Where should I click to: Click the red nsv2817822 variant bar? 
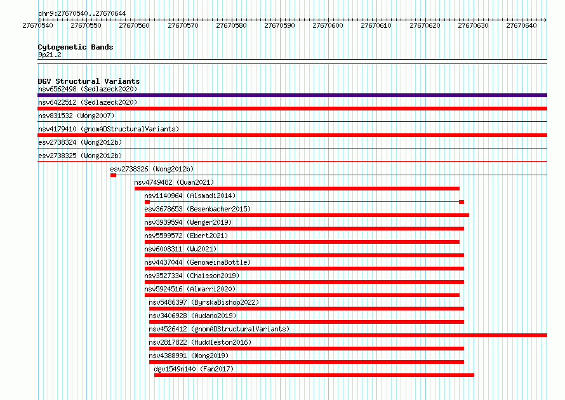[307, 349]
